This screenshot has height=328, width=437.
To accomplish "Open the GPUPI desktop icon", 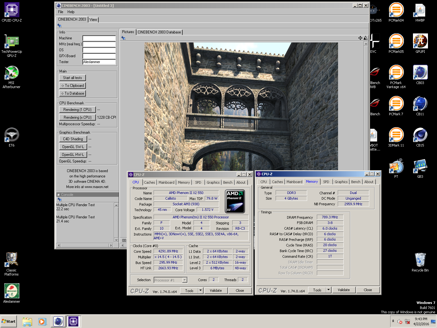I will (x=420, y=43).
